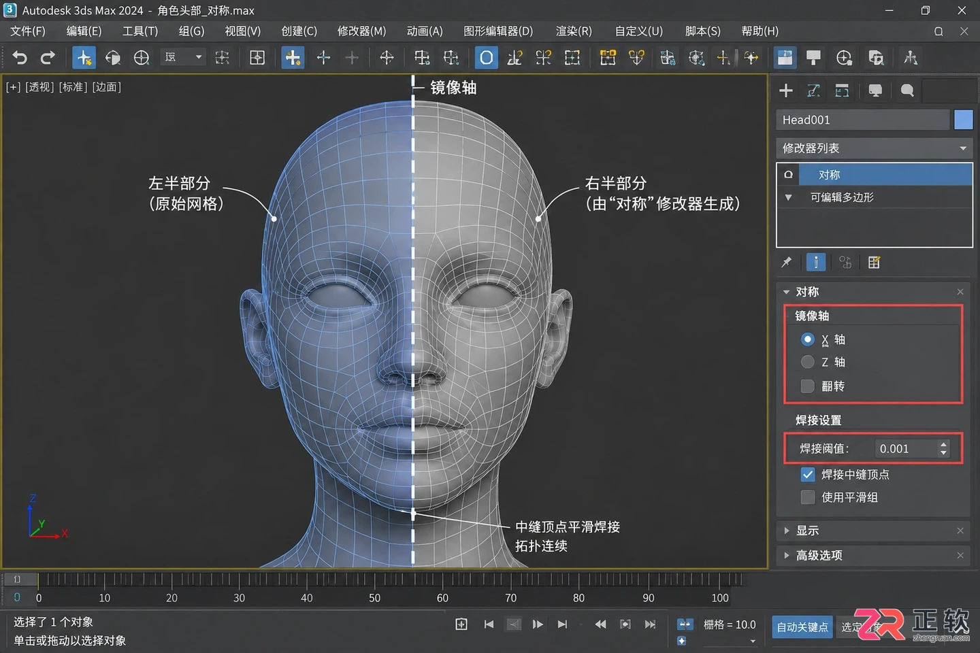The height and width of the screenshot is (653, 980).
Task: Click the 焊接阀值 spinner arrows
Action: click(x=943, y=449)
